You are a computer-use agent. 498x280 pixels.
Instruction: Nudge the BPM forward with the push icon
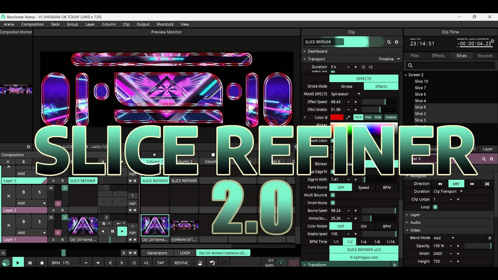[122, 263]
